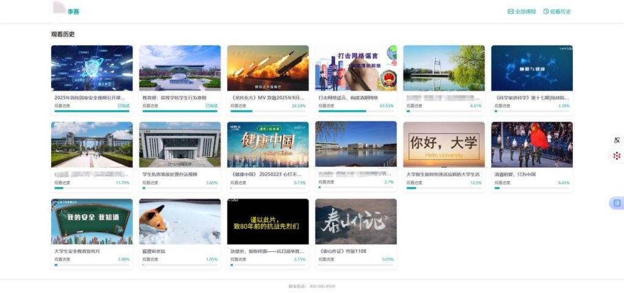Click the translate icon on right edge

[616, 141]
